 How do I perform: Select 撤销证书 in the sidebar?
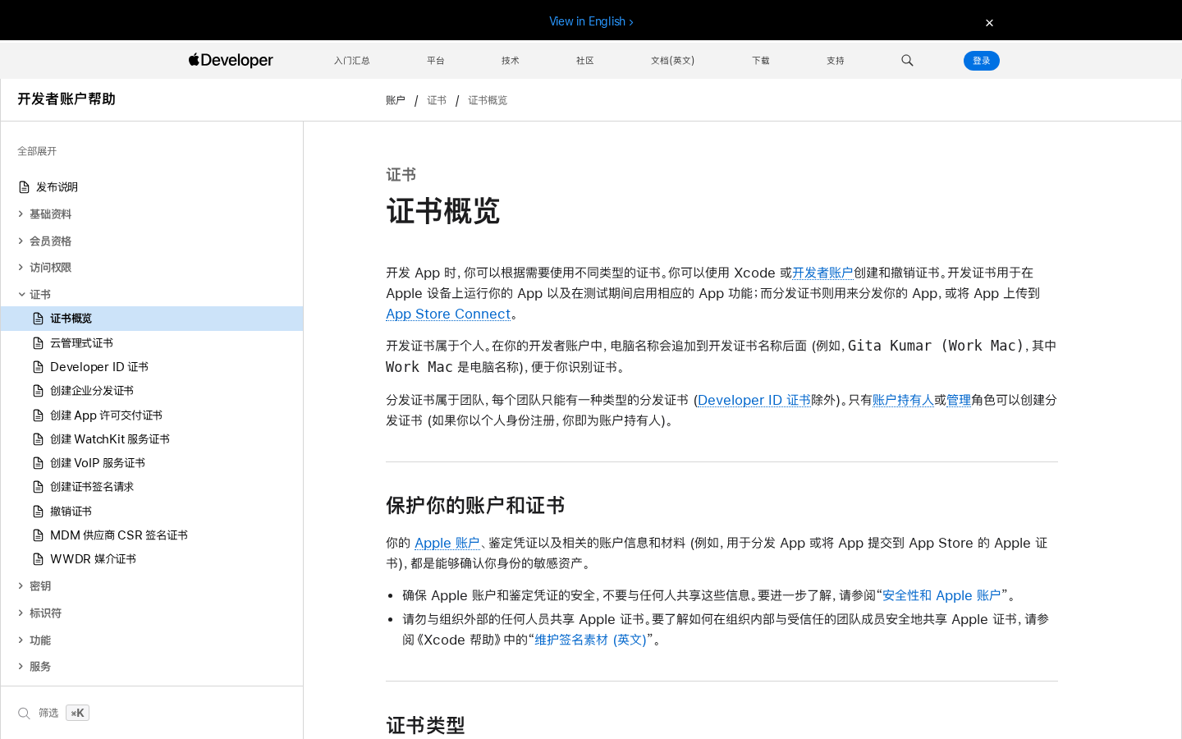[71, 512]
